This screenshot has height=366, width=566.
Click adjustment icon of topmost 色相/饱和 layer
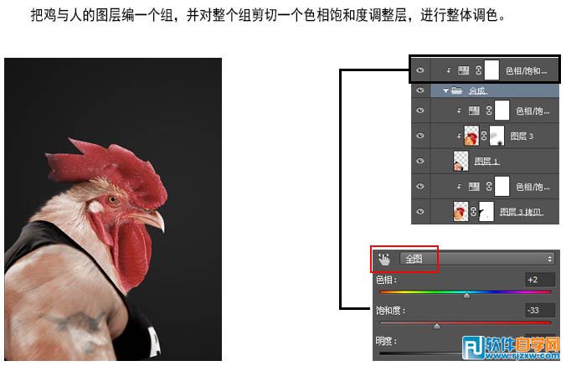pyautogui.click(x=464, y=70)
